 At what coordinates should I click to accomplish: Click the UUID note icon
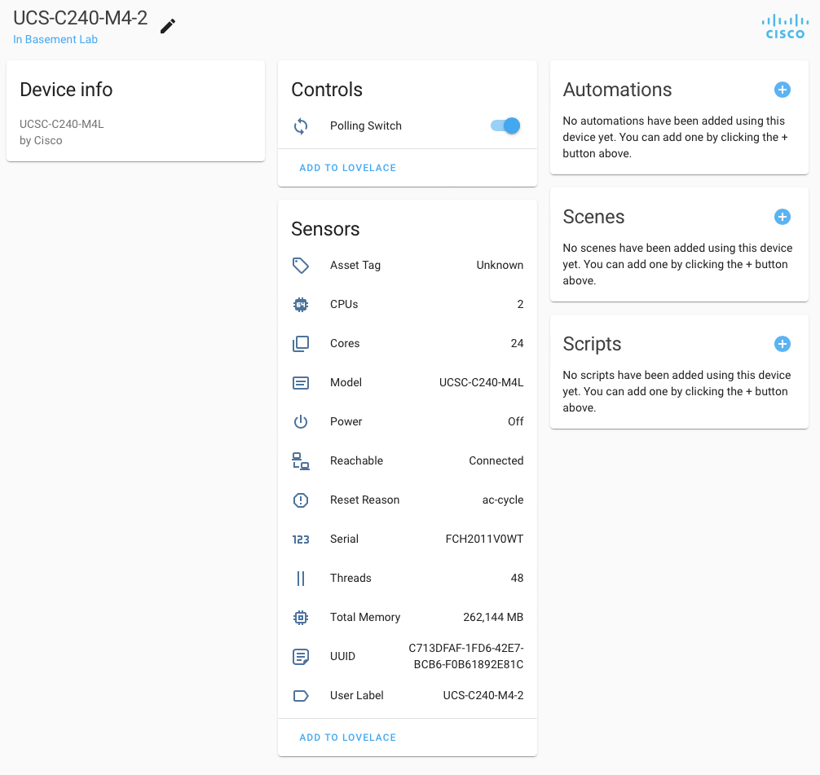[x=301, y=656]
